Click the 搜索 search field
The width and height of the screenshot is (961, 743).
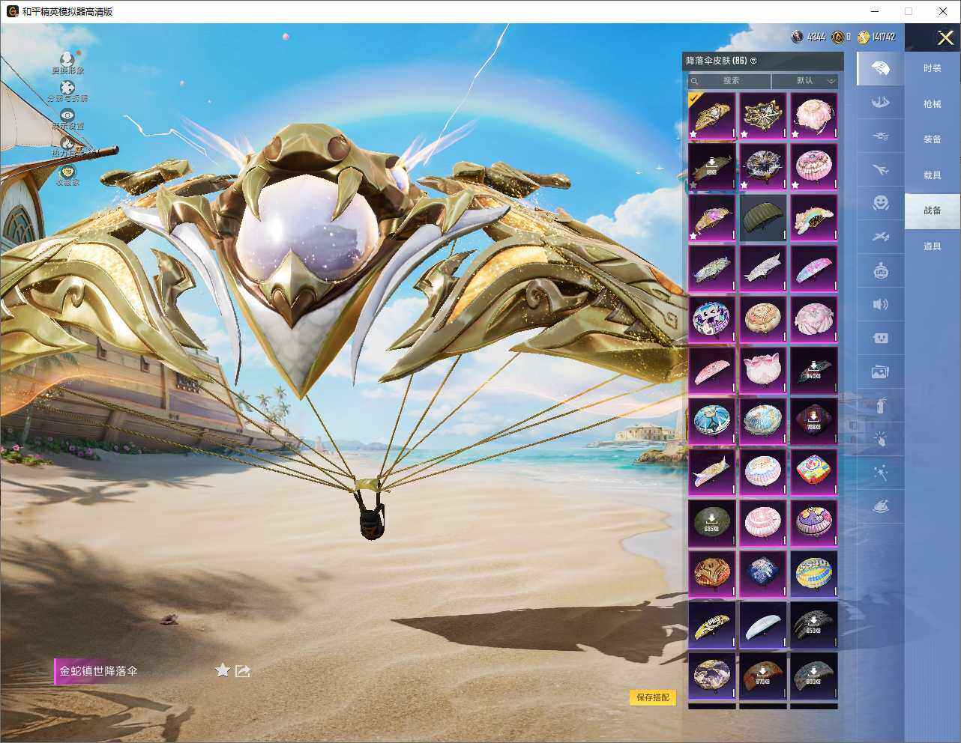[x=731, y=81]
